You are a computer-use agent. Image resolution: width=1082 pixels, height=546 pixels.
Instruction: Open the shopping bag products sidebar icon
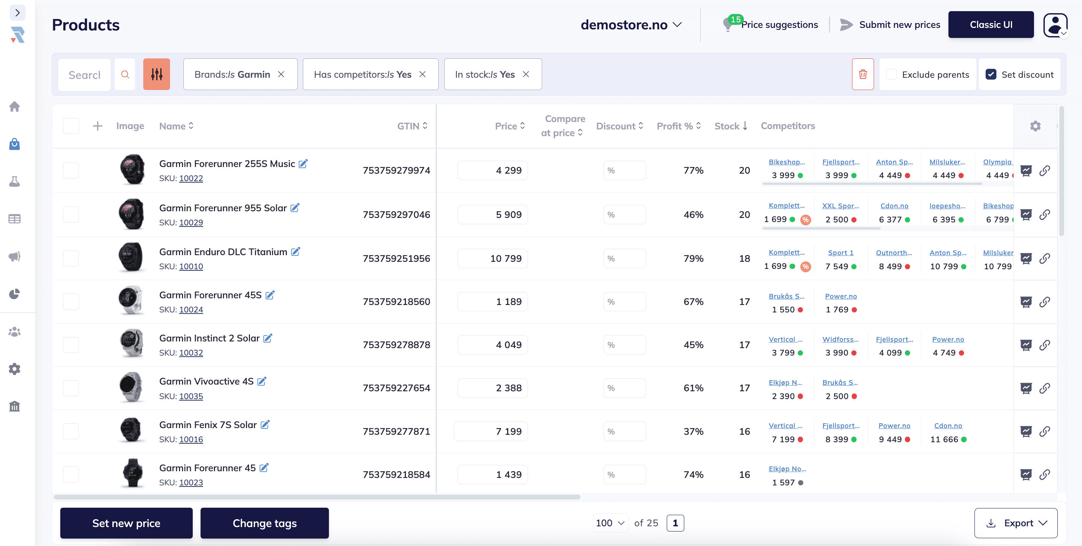14,144
